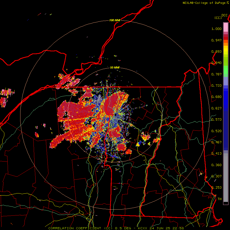This screenshot has height=230, width=230.
Task: Click the 0.5 DEG elevation text
Action: click(x=123, y=228)
